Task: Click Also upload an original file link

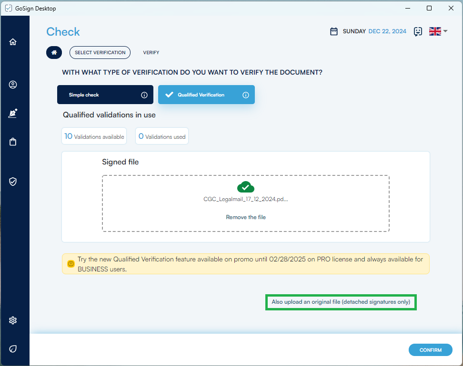Action: coord(341,302)
